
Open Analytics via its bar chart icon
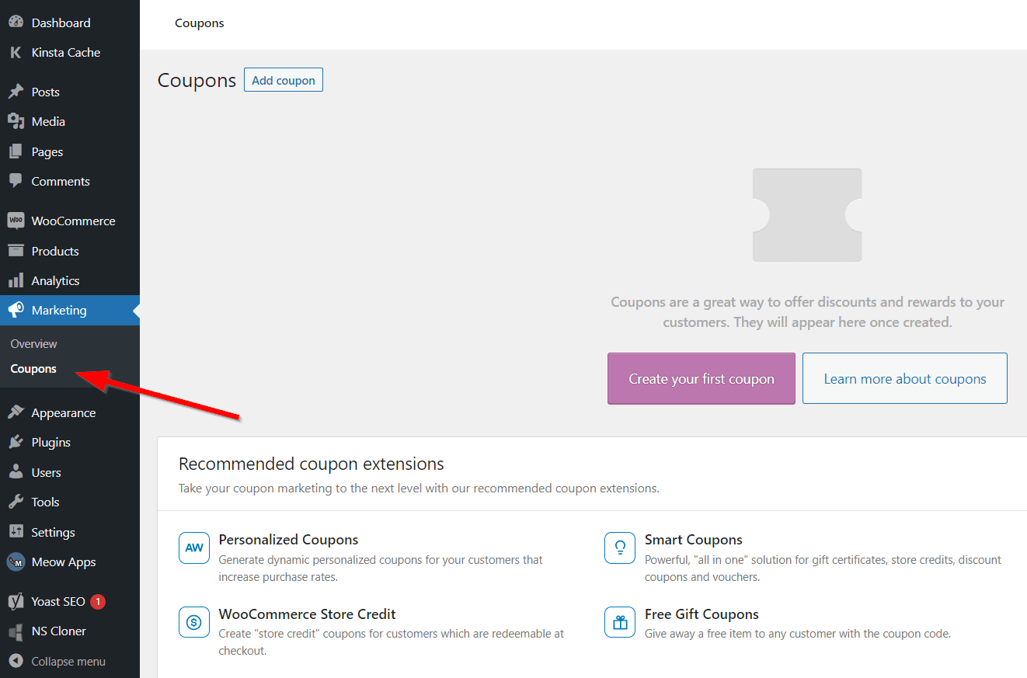point(16,280)
